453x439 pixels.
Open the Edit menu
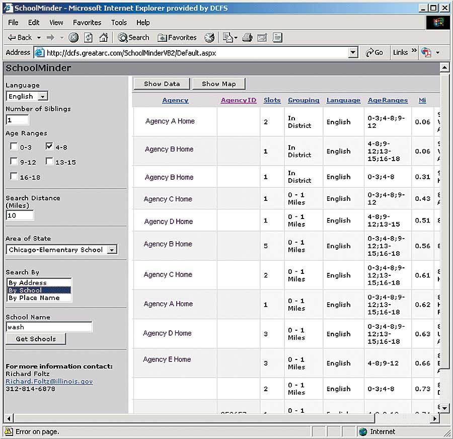[34, 23]
